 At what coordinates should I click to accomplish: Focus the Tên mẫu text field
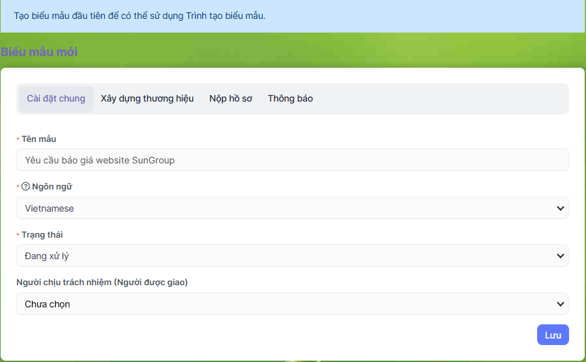292,160
